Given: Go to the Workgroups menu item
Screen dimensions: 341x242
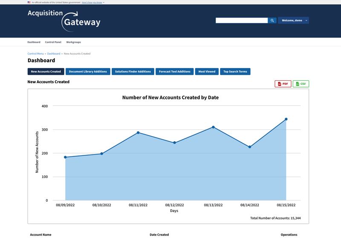Looking at the screenshot, I should (73, 42).
